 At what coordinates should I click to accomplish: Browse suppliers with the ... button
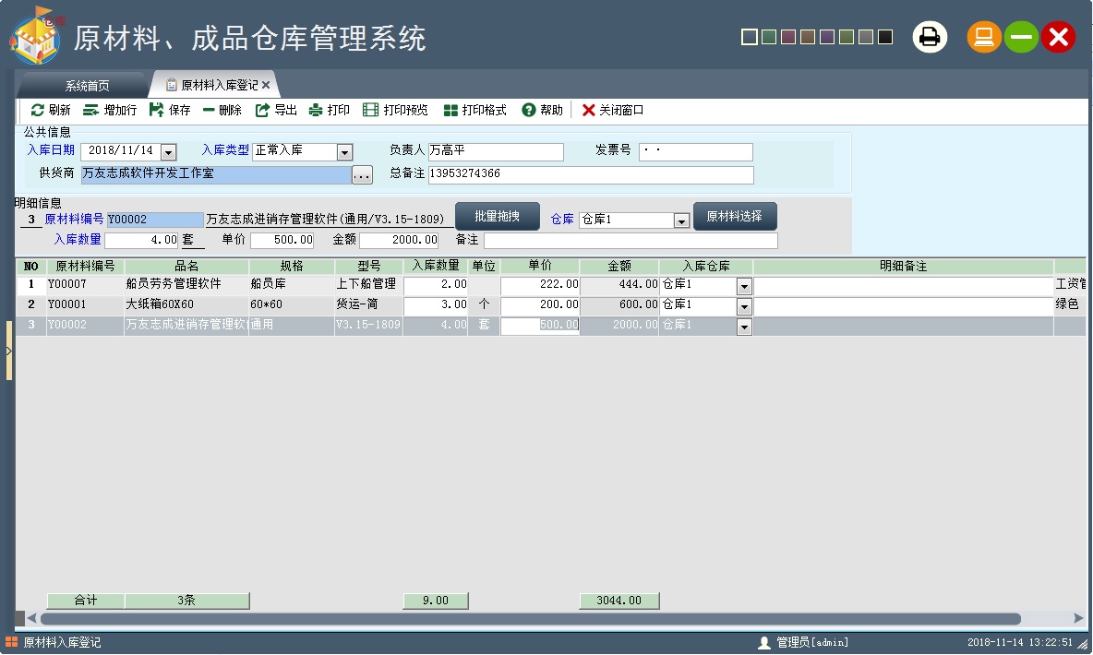click(x=362, y=174)
